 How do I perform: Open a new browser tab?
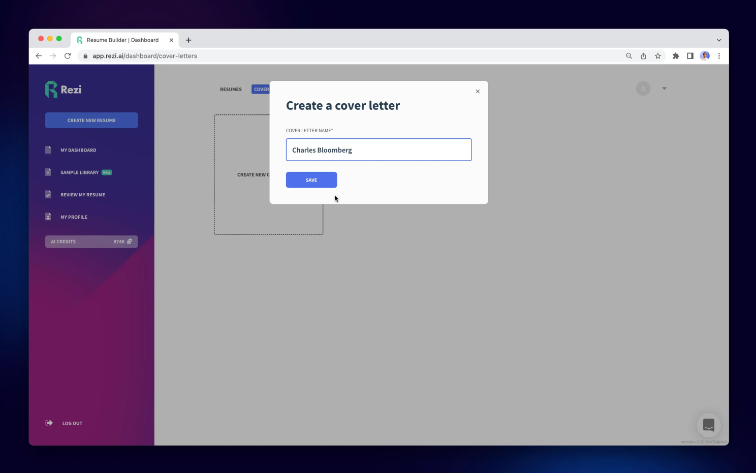pyautogui.click(x=188, y=40)
